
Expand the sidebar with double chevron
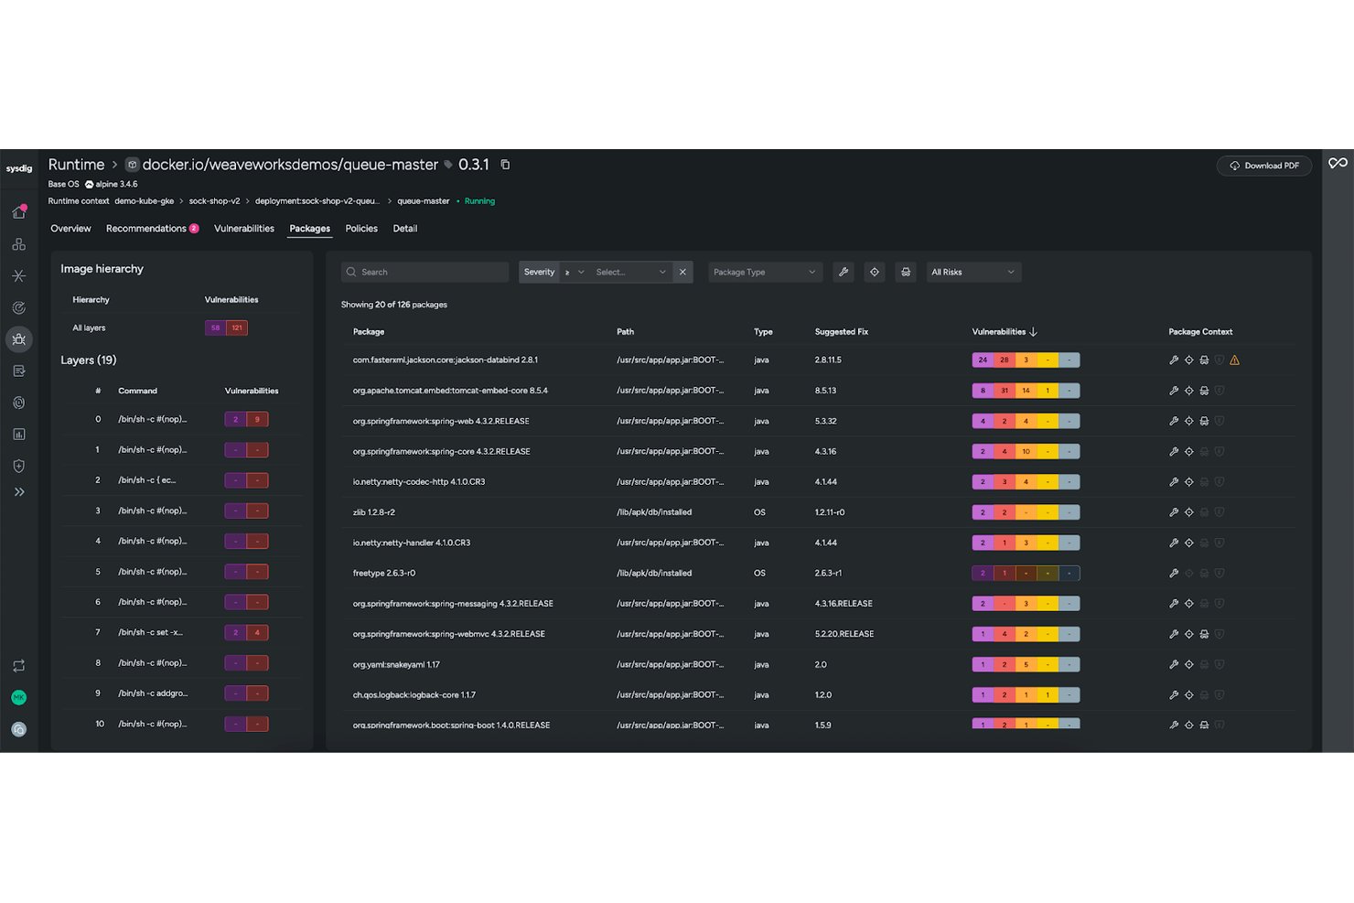[x=18, y=492]
